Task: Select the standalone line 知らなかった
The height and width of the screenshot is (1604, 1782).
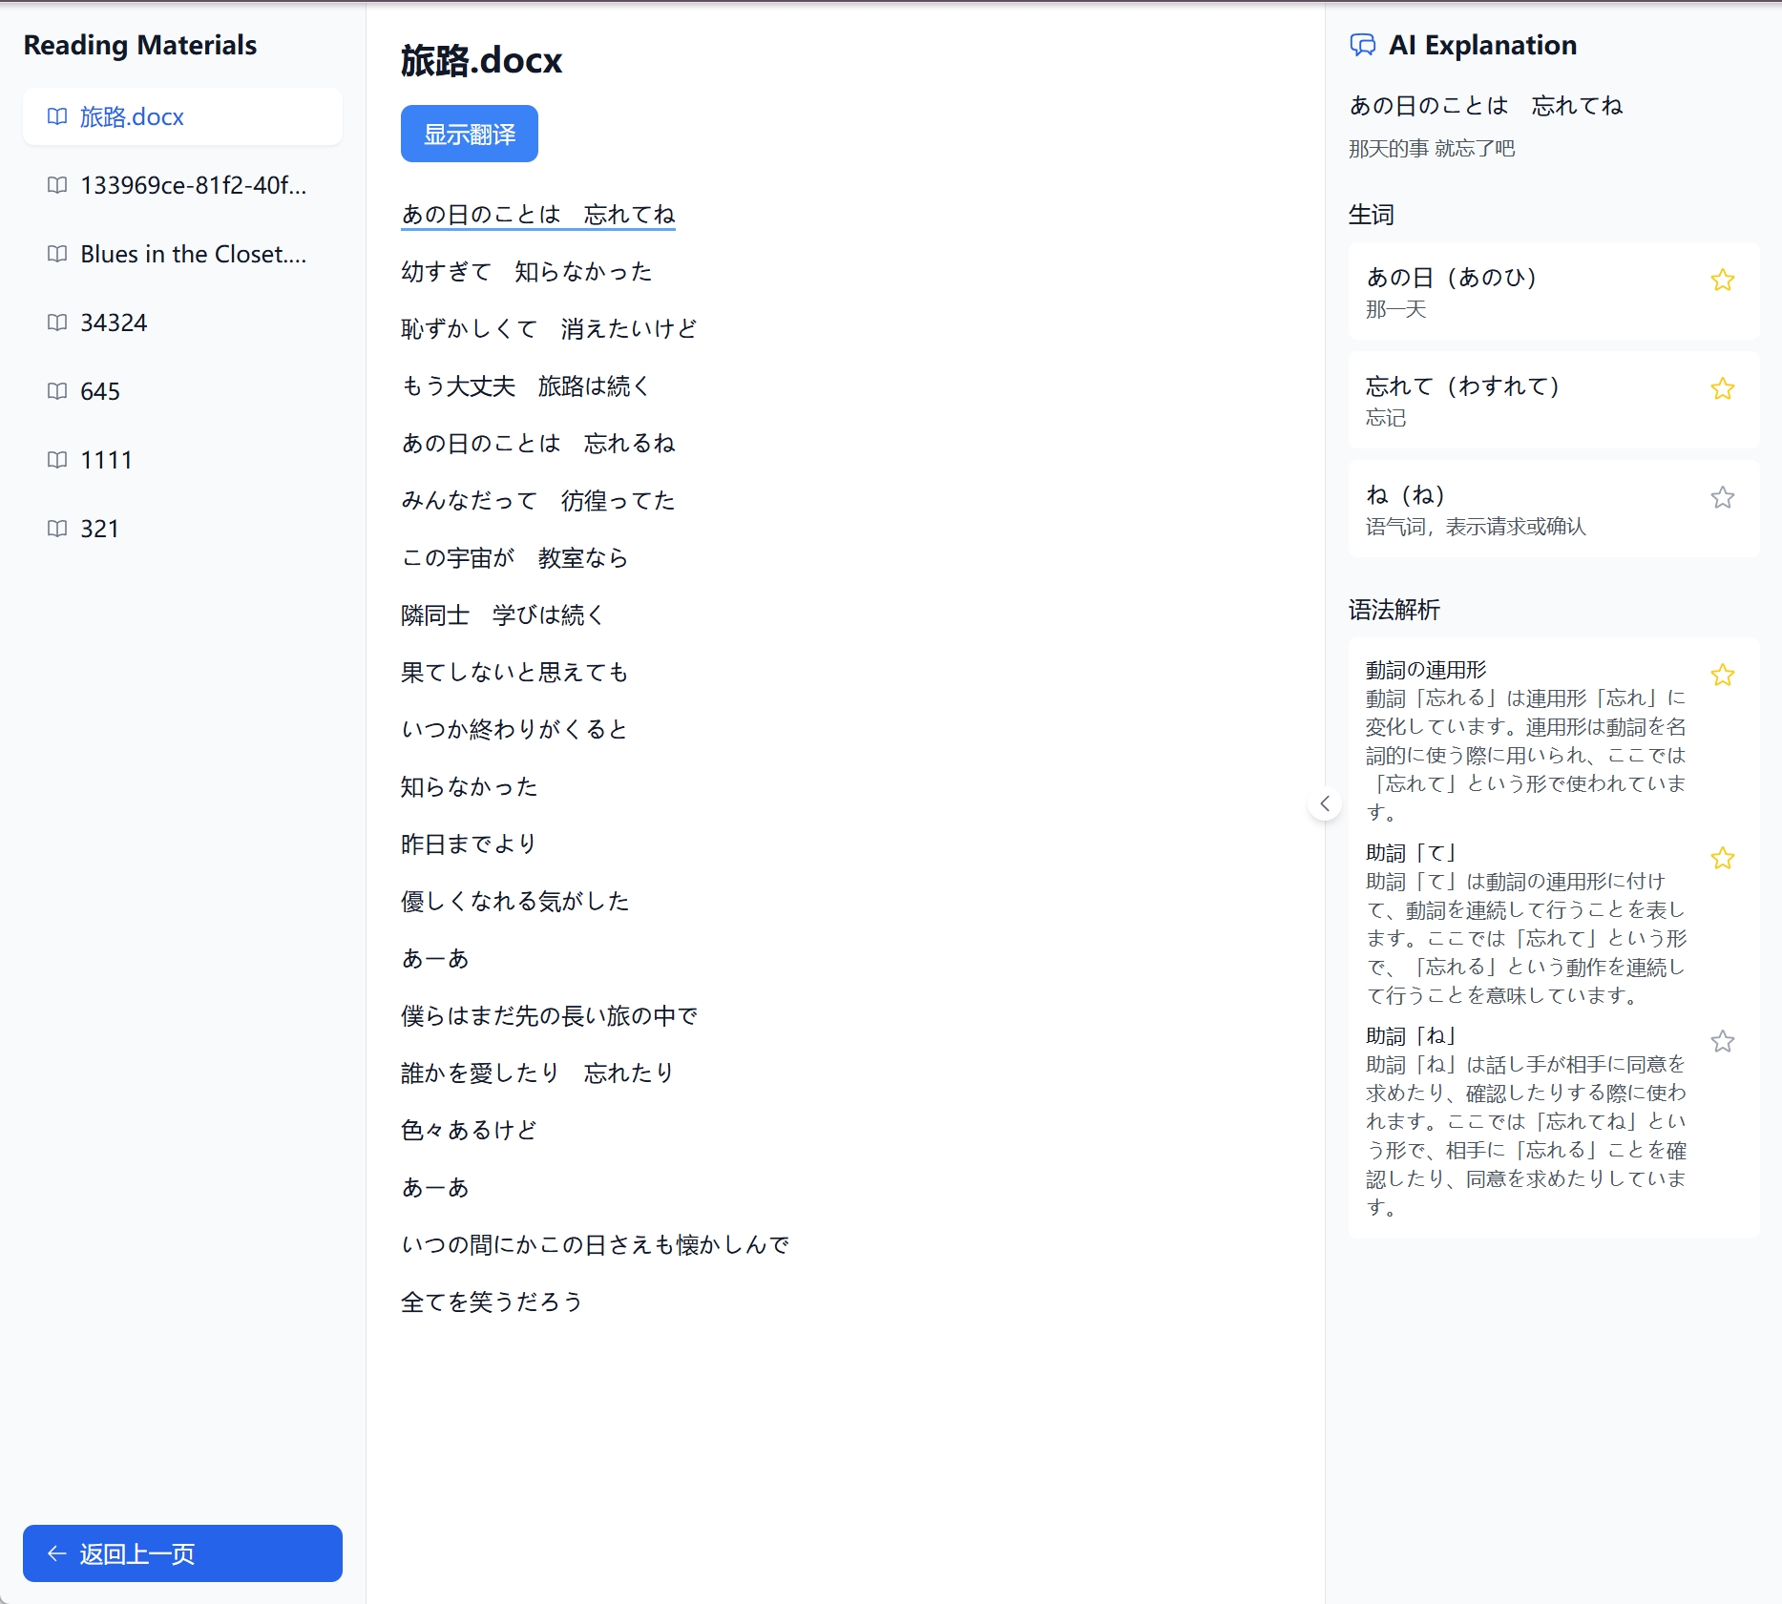Action: point(470,787)
